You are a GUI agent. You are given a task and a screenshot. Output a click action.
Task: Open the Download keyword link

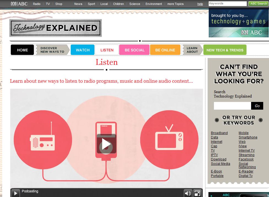point(219,159)
